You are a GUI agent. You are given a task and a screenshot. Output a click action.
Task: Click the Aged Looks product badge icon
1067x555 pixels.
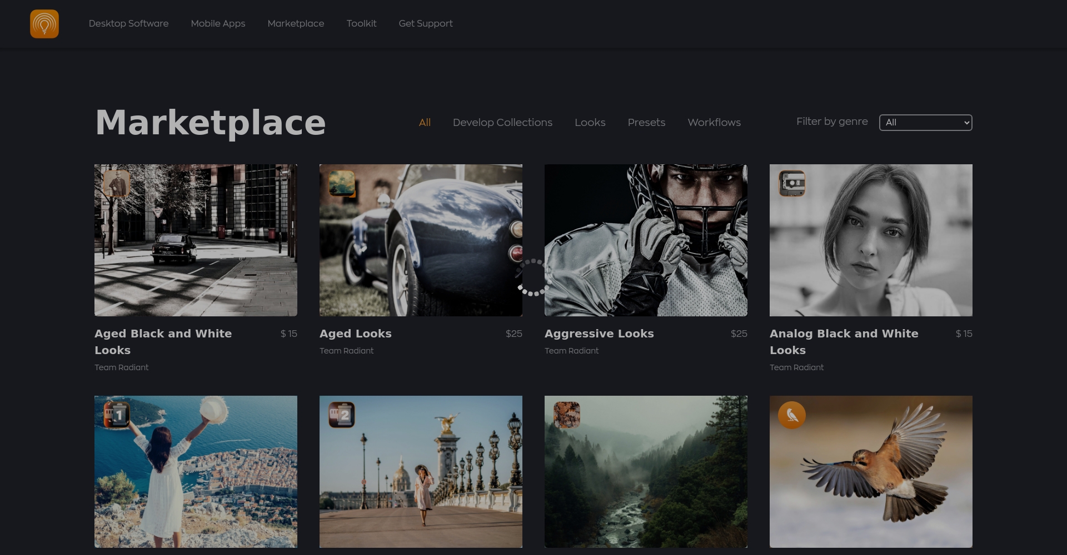pos(342,184)
